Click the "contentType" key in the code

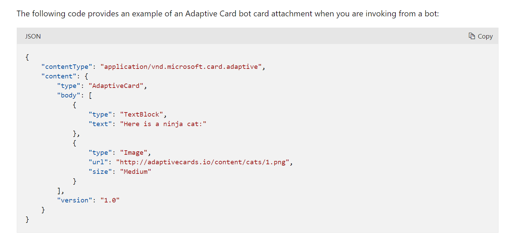(66, 66)
